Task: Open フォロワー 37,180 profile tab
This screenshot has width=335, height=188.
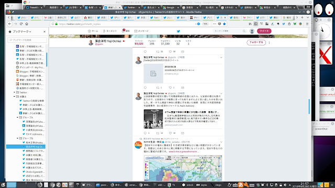Action: (x=165, y=42)
